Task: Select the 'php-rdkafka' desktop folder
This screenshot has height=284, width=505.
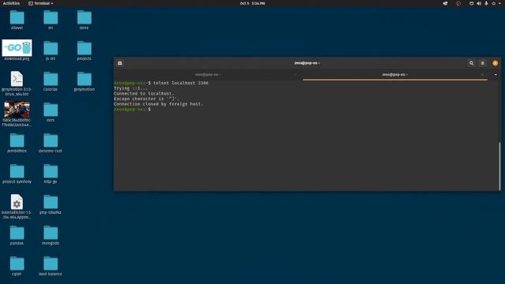Action: [50, 204]
